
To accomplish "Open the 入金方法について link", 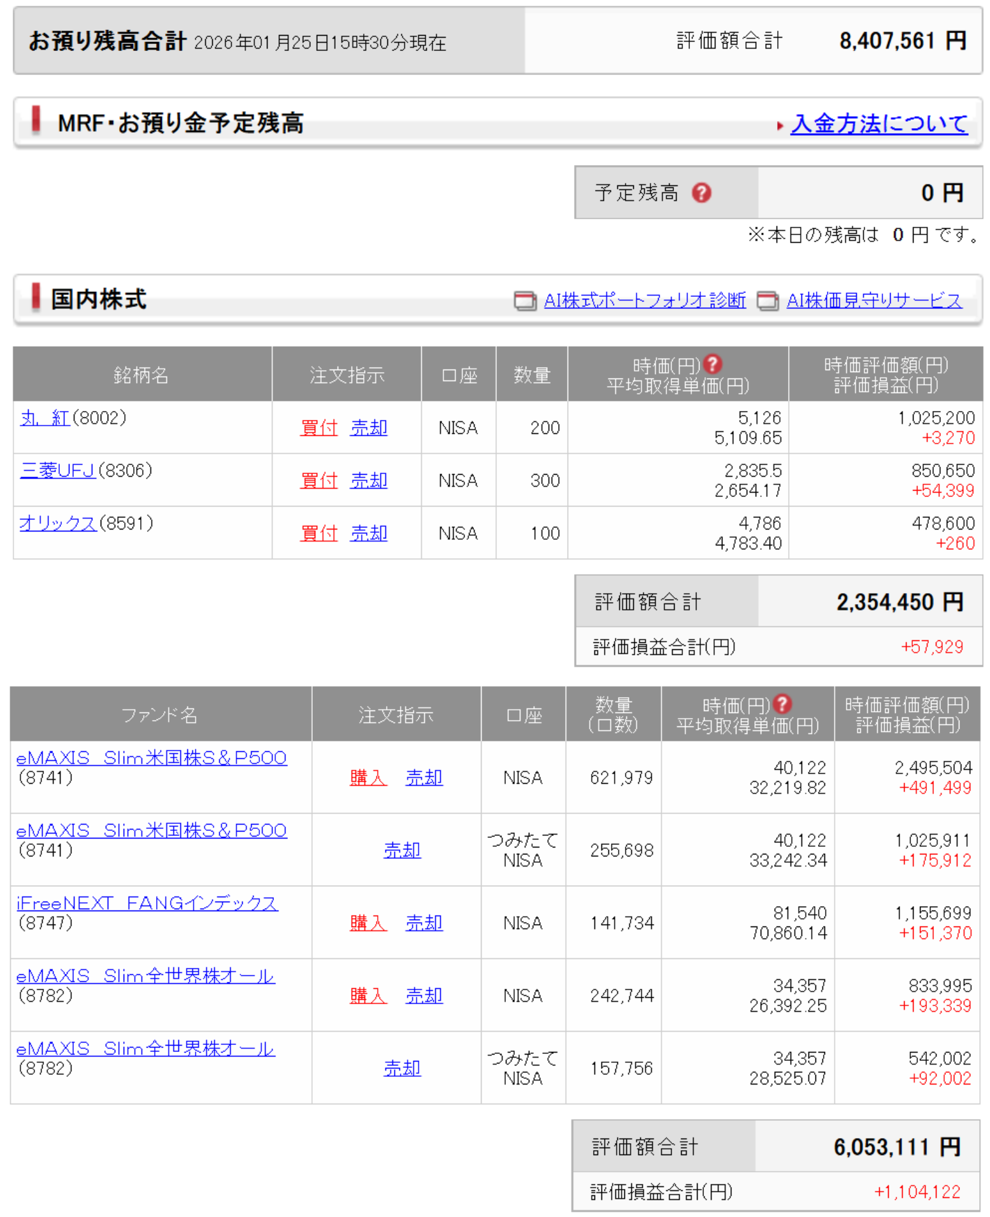I will coord(879,124).
